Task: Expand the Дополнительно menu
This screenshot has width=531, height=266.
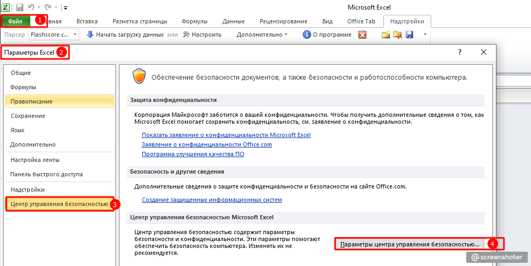Action: click(x=262, y=35)
